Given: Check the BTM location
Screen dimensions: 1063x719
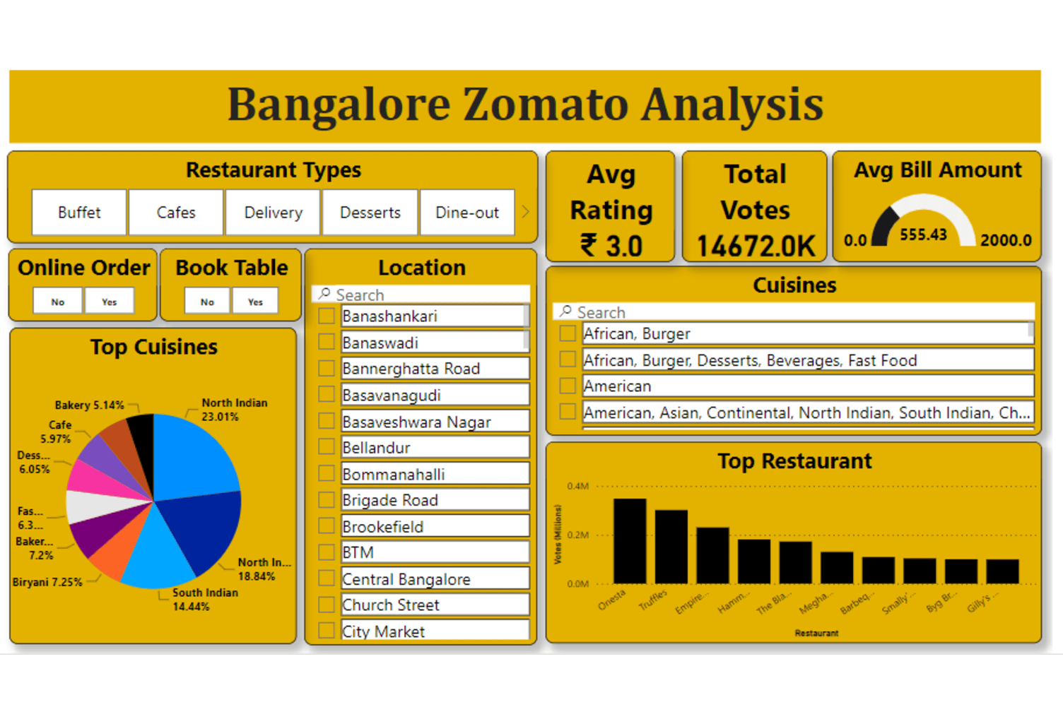Looking at the screenshot, I should pos(327,552).
